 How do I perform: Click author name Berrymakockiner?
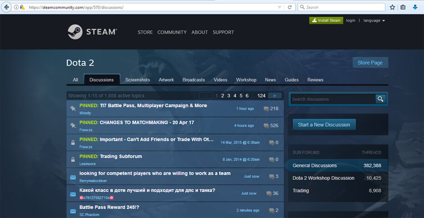[x=93, y=181]
